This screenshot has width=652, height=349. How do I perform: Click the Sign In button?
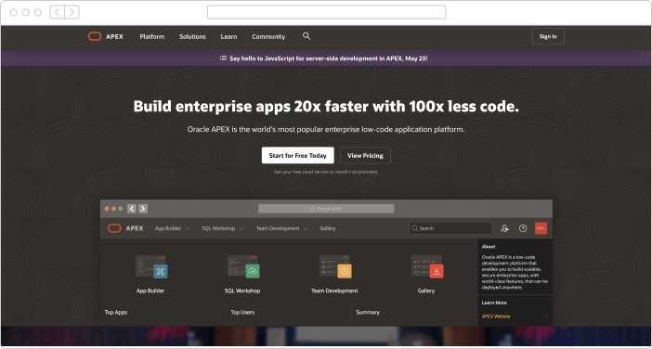pos(548,36)
